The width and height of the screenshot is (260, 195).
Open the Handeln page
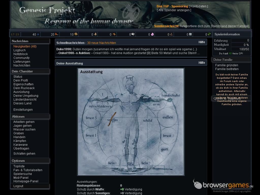19,137
